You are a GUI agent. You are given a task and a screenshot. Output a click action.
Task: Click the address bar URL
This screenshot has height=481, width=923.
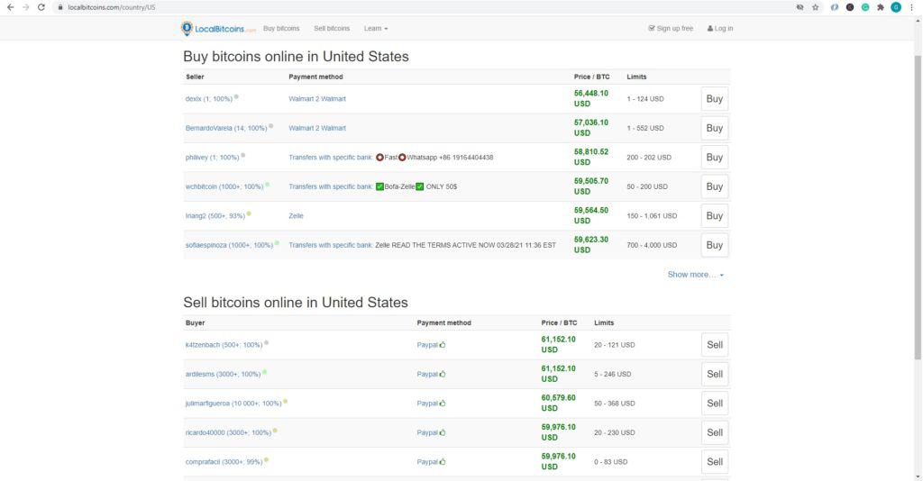(112, 7)
